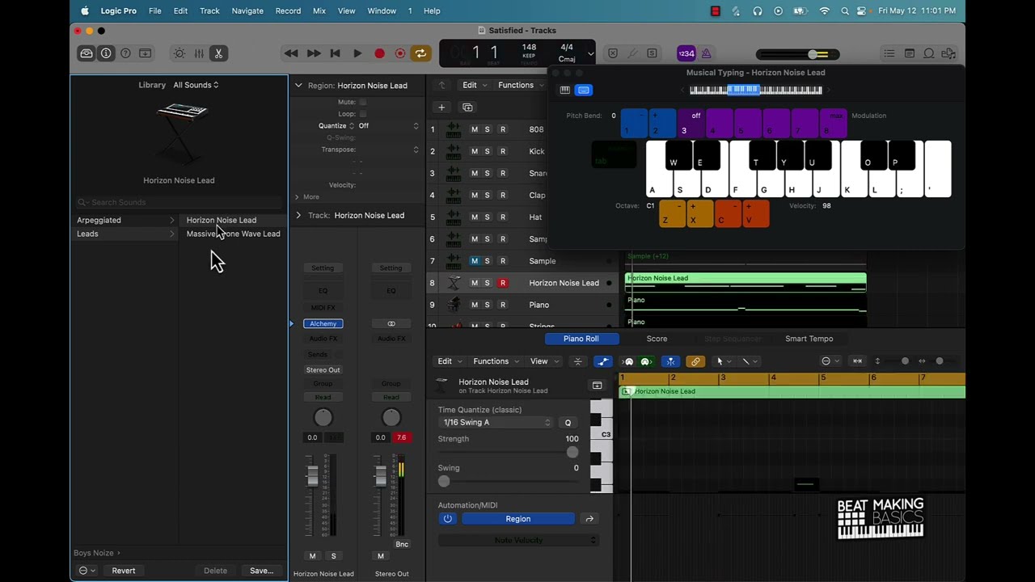
Task: Toggle the Editors scissors button
Action: point(218,53)
